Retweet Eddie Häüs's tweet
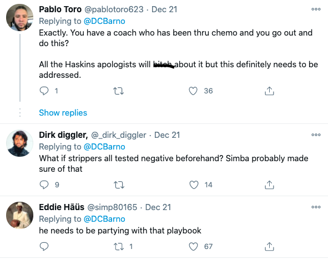This screenshot has height=259, width=328. pos(119,247)
